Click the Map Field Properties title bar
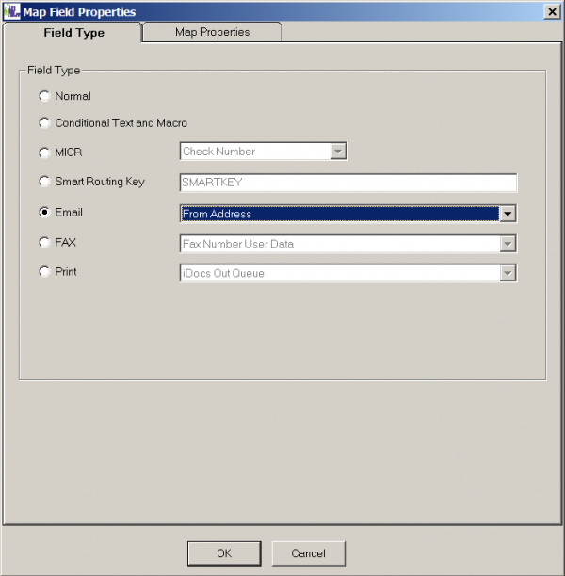 (x=282, y=11)
